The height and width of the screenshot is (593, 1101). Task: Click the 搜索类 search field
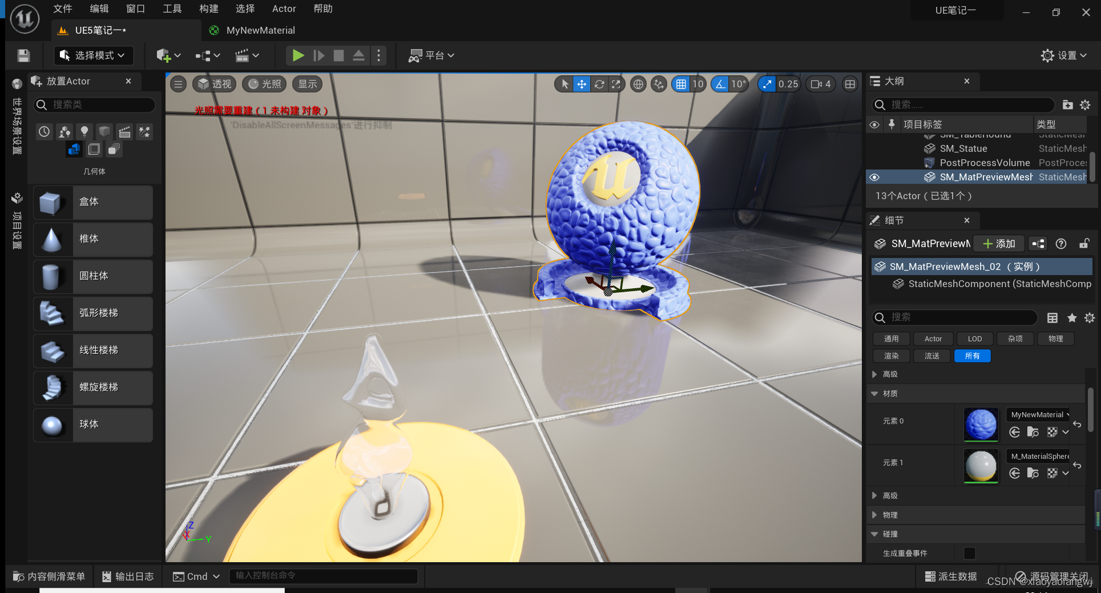95,104
